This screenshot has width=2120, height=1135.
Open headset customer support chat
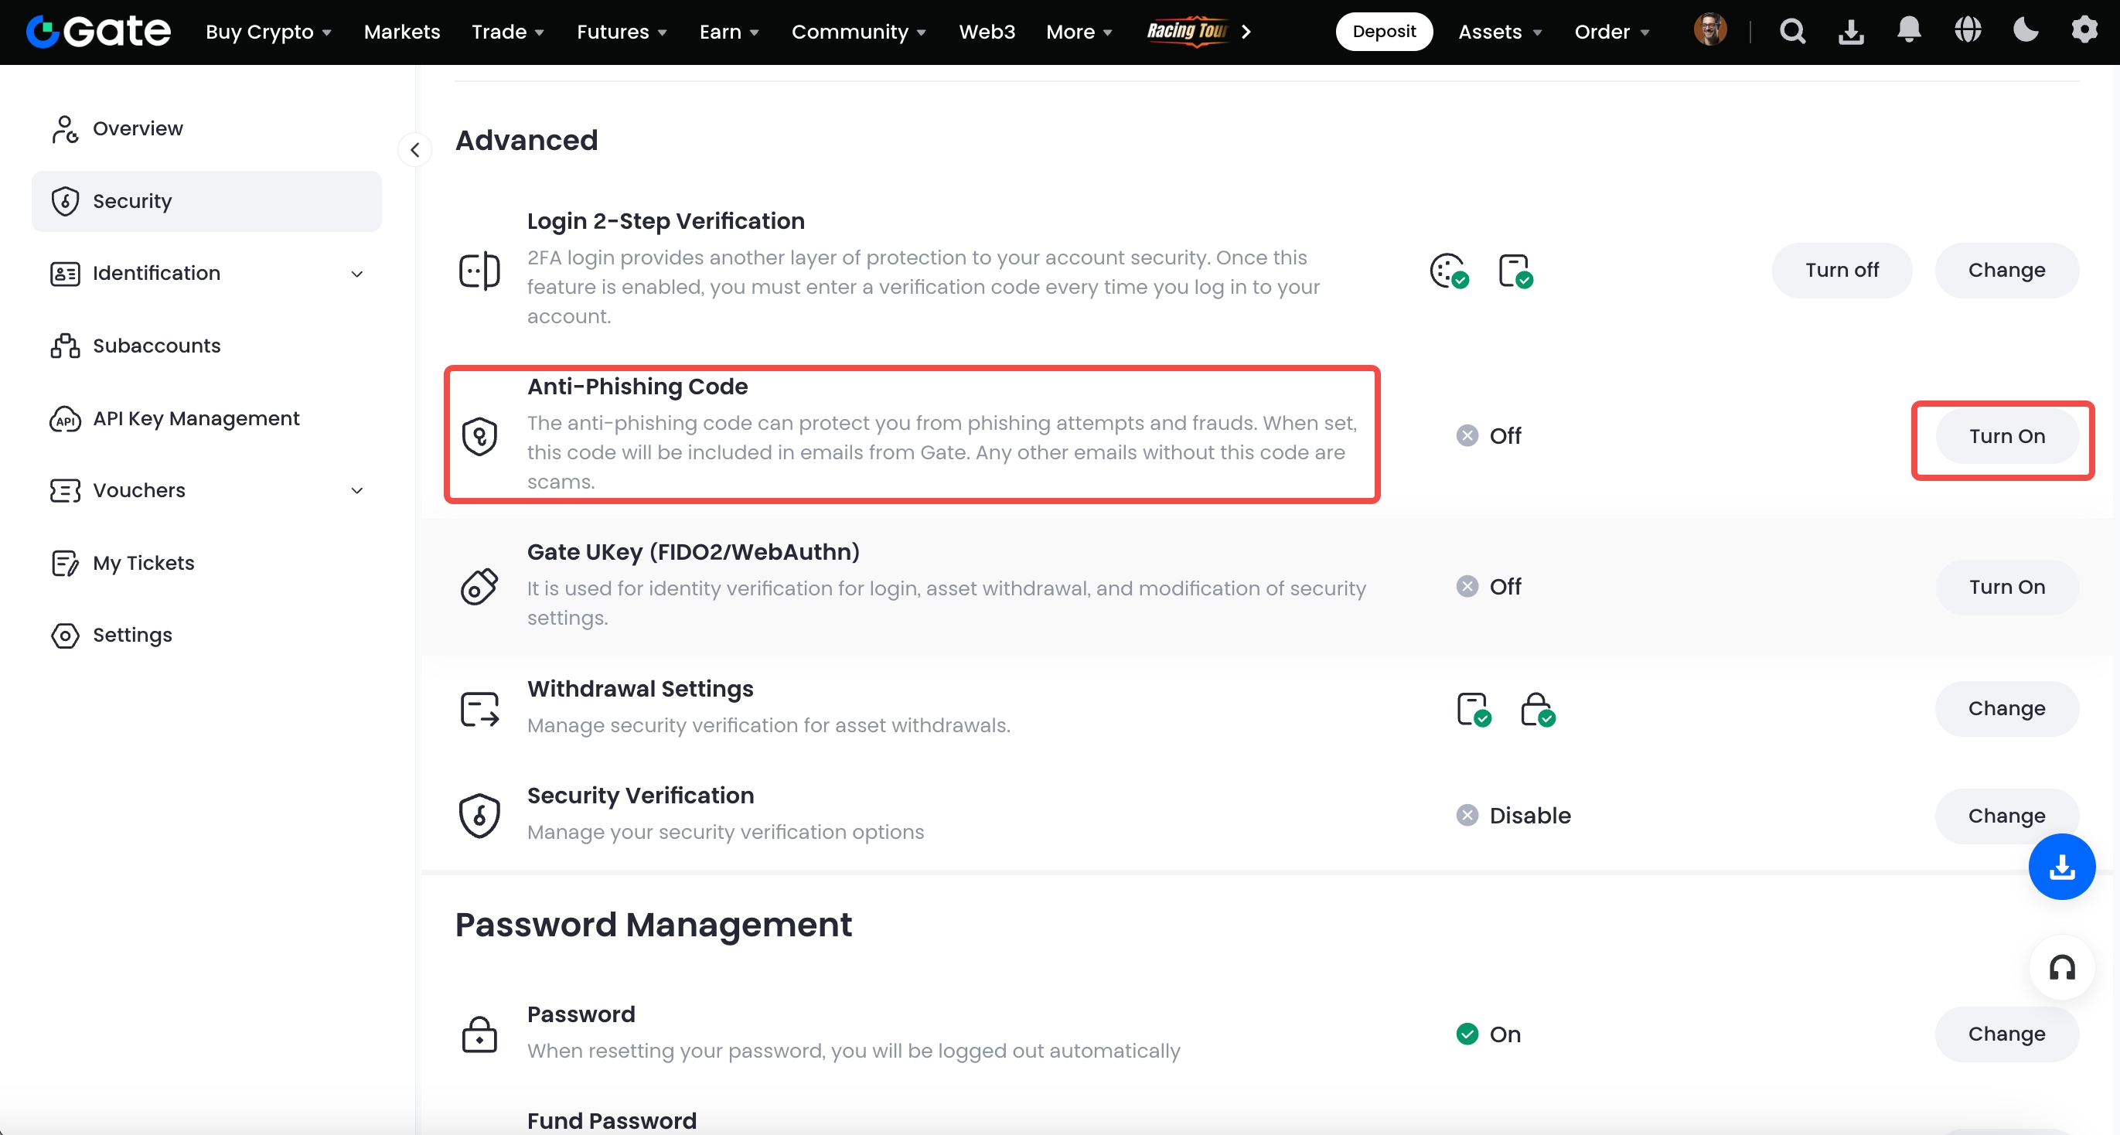(x=2060, y=967)
